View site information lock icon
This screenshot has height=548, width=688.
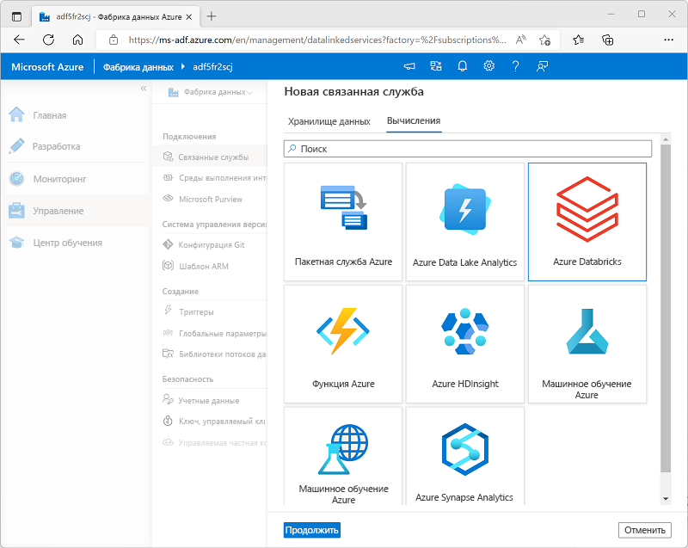[x=114, y=40]
